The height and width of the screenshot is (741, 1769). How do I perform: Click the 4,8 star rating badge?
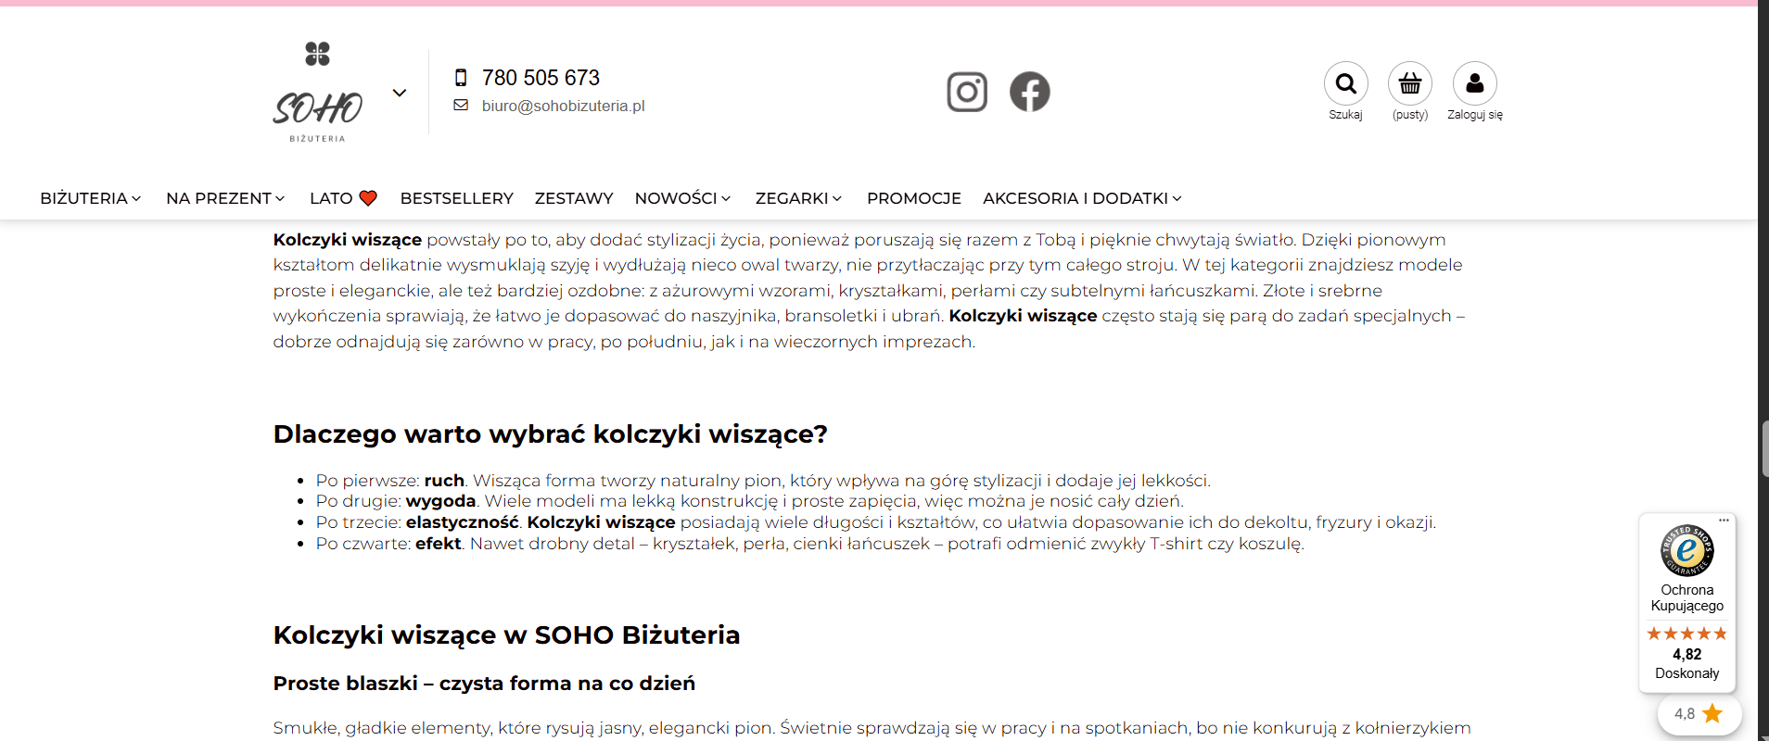tap(1699, 714)
